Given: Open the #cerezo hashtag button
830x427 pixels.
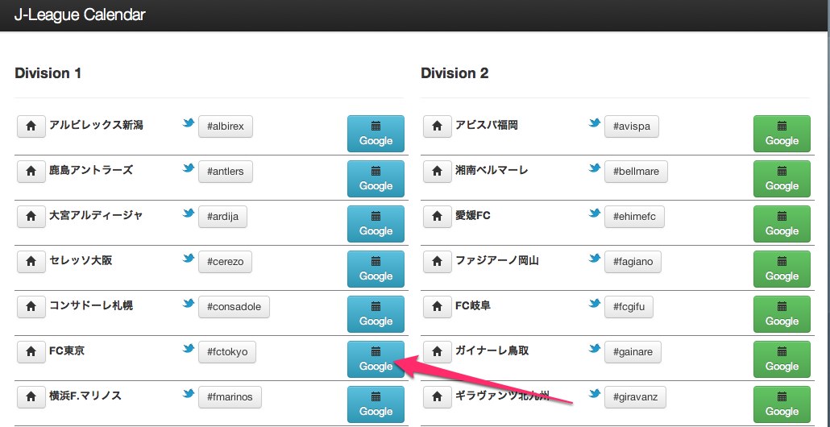Looking at the screenshot, I should point(225,261).
